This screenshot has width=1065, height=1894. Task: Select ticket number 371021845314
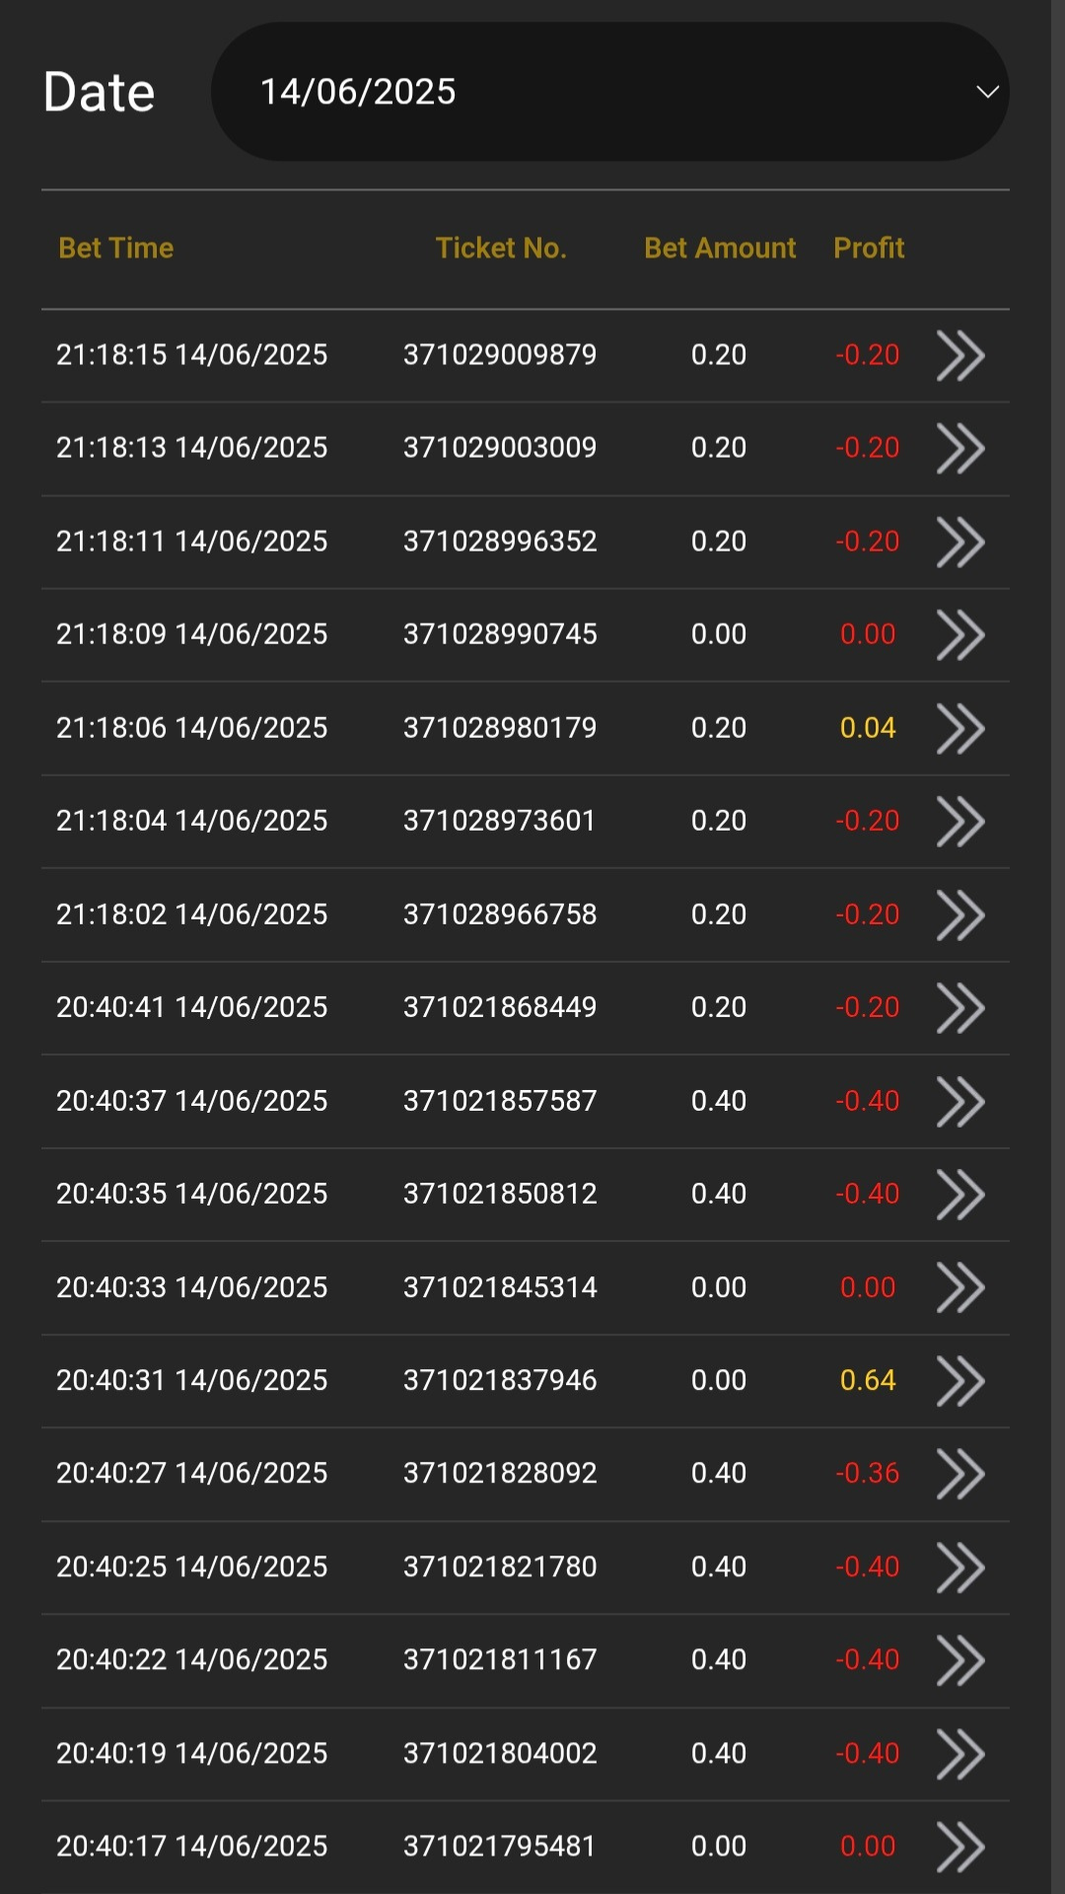(x=500, y=1286)
